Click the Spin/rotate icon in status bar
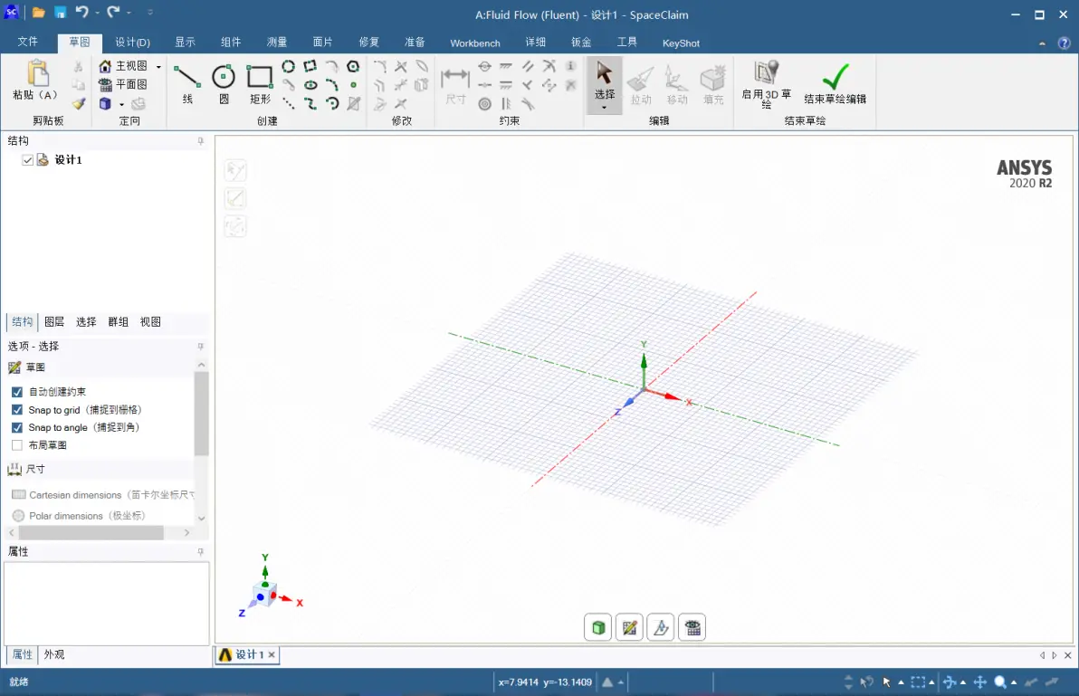This screenshot has height=696, width=1079. (950, 682)
